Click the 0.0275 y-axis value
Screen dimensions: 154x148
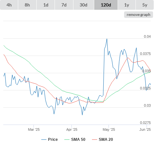point(145,123)
